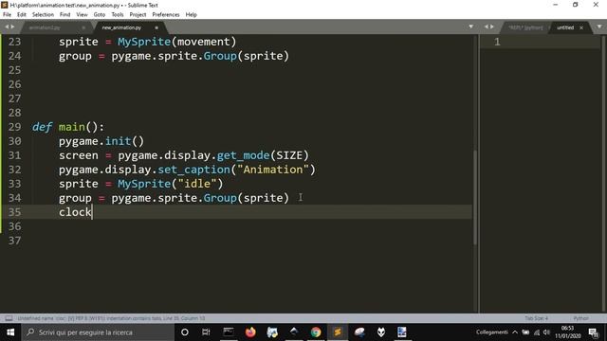
Task: Toggle side bar icon in status bar
Action: (x=9, y=318)
